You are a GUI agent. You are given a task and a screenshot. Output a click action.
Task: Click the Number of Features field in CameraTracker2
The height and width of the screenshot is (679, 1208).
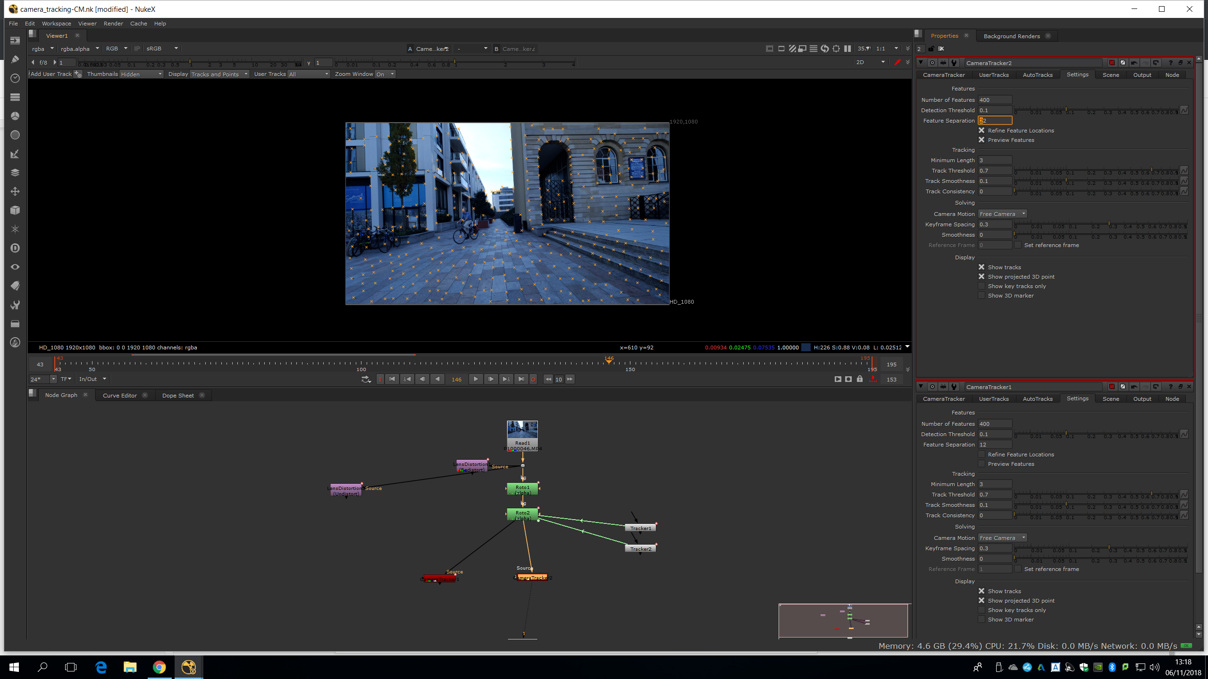(995, 100)
